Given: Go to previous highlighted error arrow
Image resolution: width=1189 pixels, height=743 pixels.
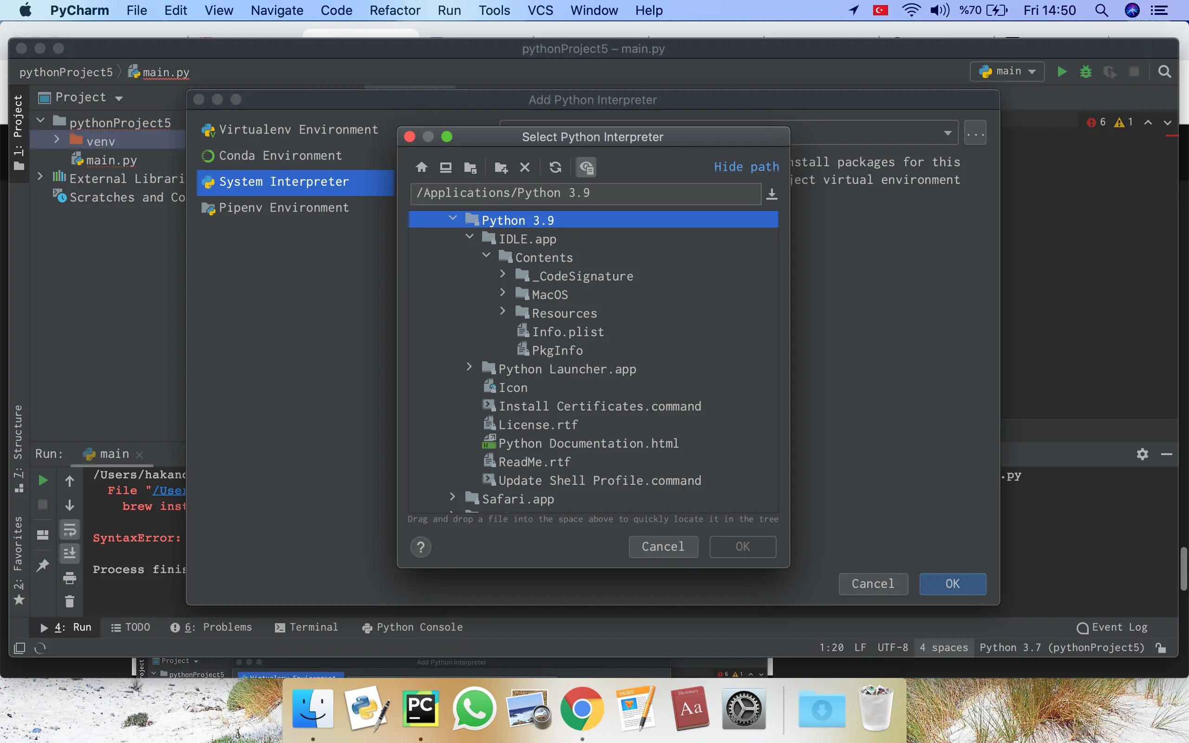Looking at the screenshot, I should (1148, 122).
